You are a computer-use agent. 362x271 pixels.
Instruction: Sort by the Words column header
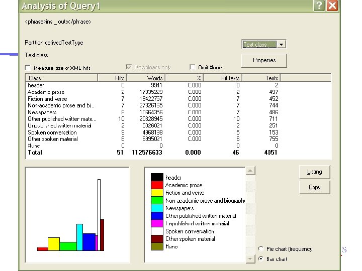coord(146,78)
